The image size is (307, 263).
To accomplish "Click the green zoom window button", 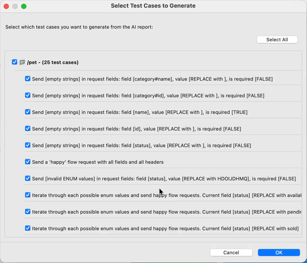I will click(24, 6).
